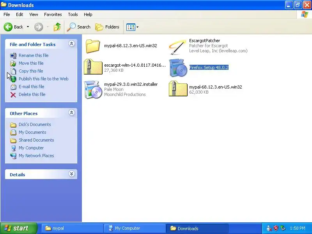Switch to My Computer taskbar window

[135, 228]
